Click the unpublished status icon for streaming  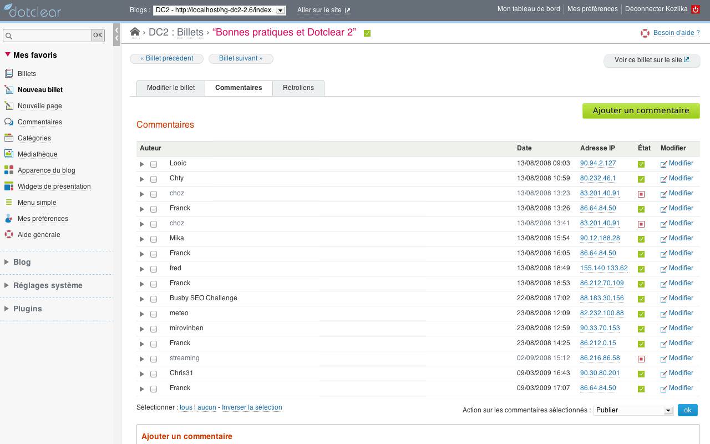tap(641, 359)
